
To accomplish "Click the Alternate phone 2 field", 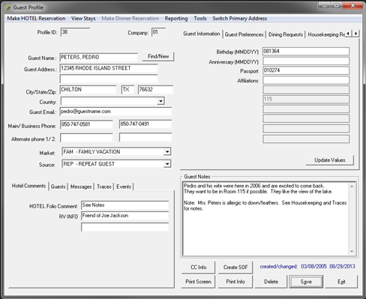I will coord(145,137).
